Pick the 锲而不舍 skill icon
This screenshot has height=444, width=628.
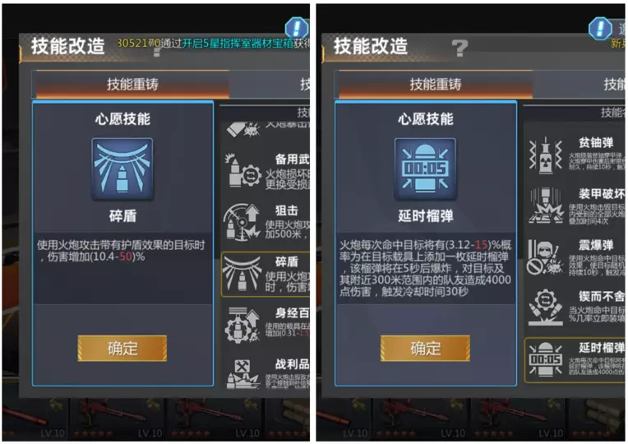click(545, 308)
